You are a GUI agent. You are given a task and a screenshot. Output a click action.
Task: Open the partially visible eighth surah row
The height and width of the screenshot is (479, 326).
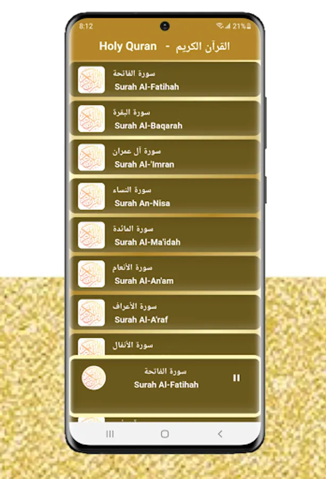tap(165, 344)
